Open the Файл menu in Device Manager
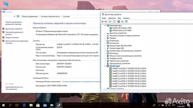This screenshot has width=193, height=108. tap(104, 18)
